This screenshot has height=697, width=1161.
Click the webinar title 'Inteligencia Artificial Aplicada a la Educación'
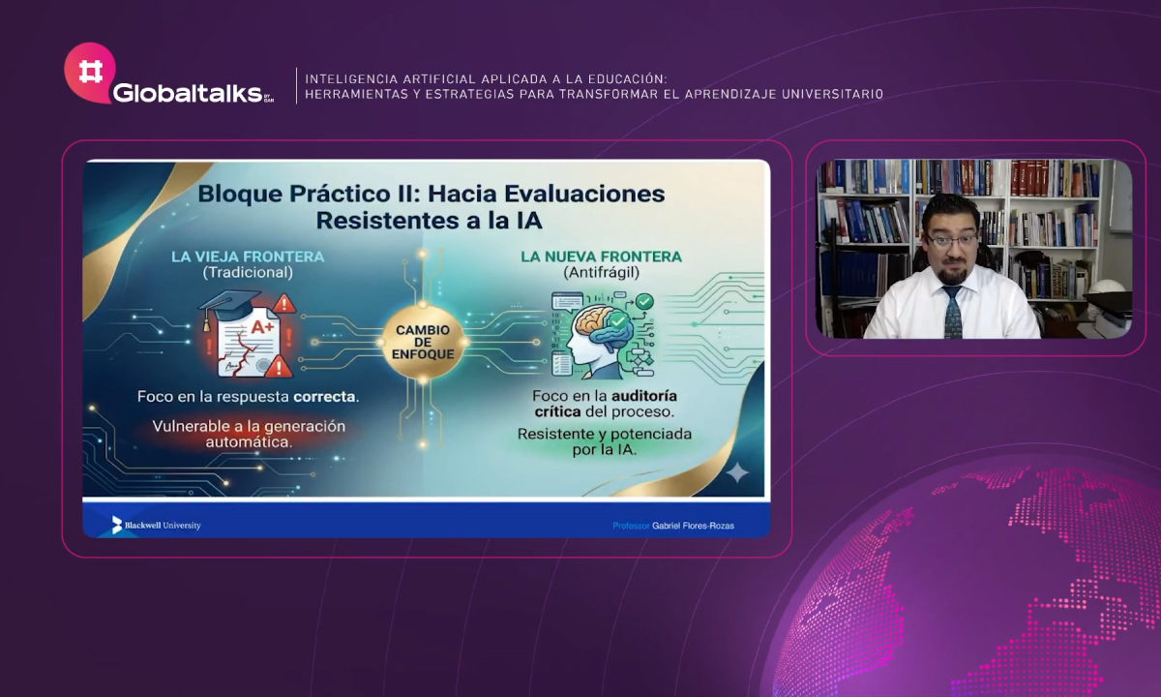tap(486, 78)
